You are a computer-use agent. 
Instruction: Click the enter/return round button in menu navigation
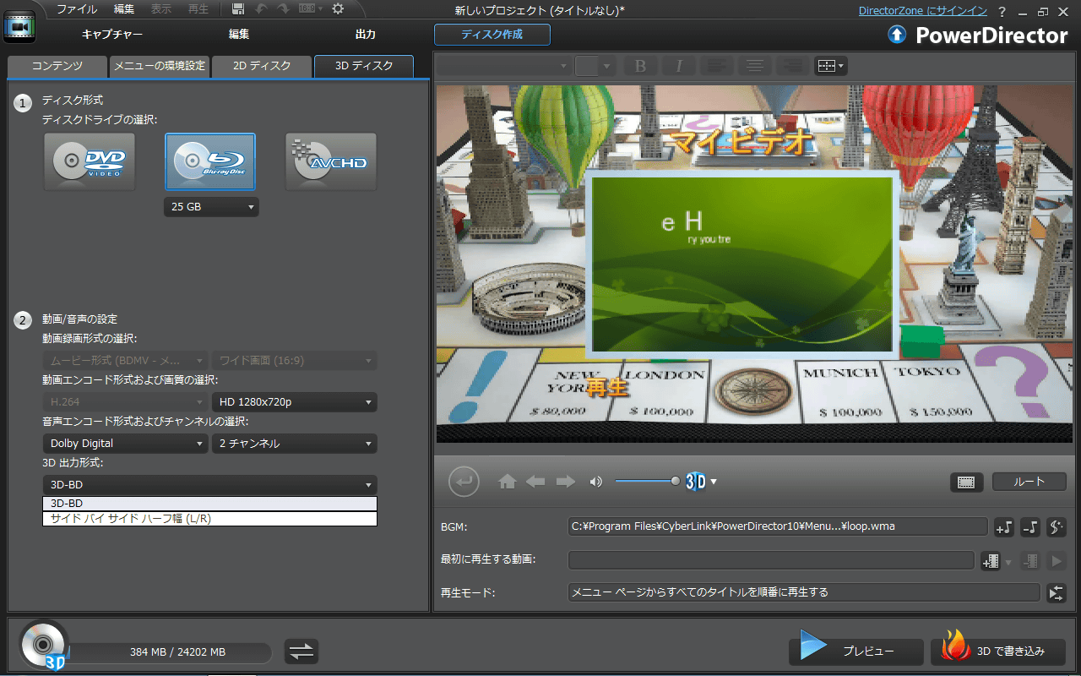[464, 482]
